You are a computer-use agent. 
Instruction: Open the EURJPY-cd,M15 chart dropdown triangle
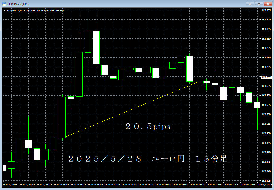[x=5, y=11]
